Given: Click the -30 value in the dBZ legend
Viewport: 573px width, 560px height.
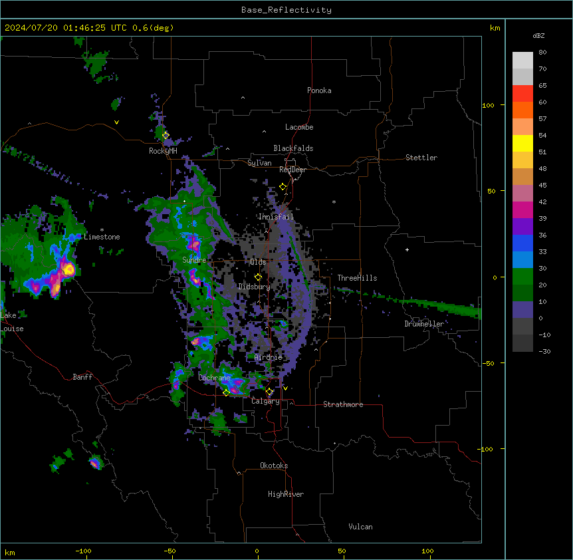Looking at the screenshot, I should point(544,351).
